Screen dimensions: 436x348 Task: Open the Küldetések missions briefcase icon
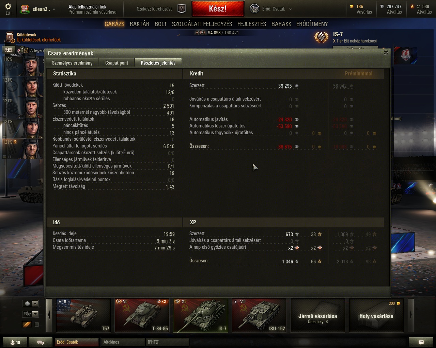[x=10, y=37]
